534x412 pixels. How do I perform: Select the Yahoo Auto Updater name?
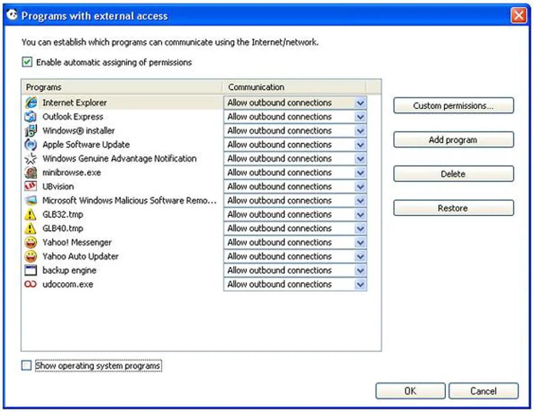(x=81, y=256)
